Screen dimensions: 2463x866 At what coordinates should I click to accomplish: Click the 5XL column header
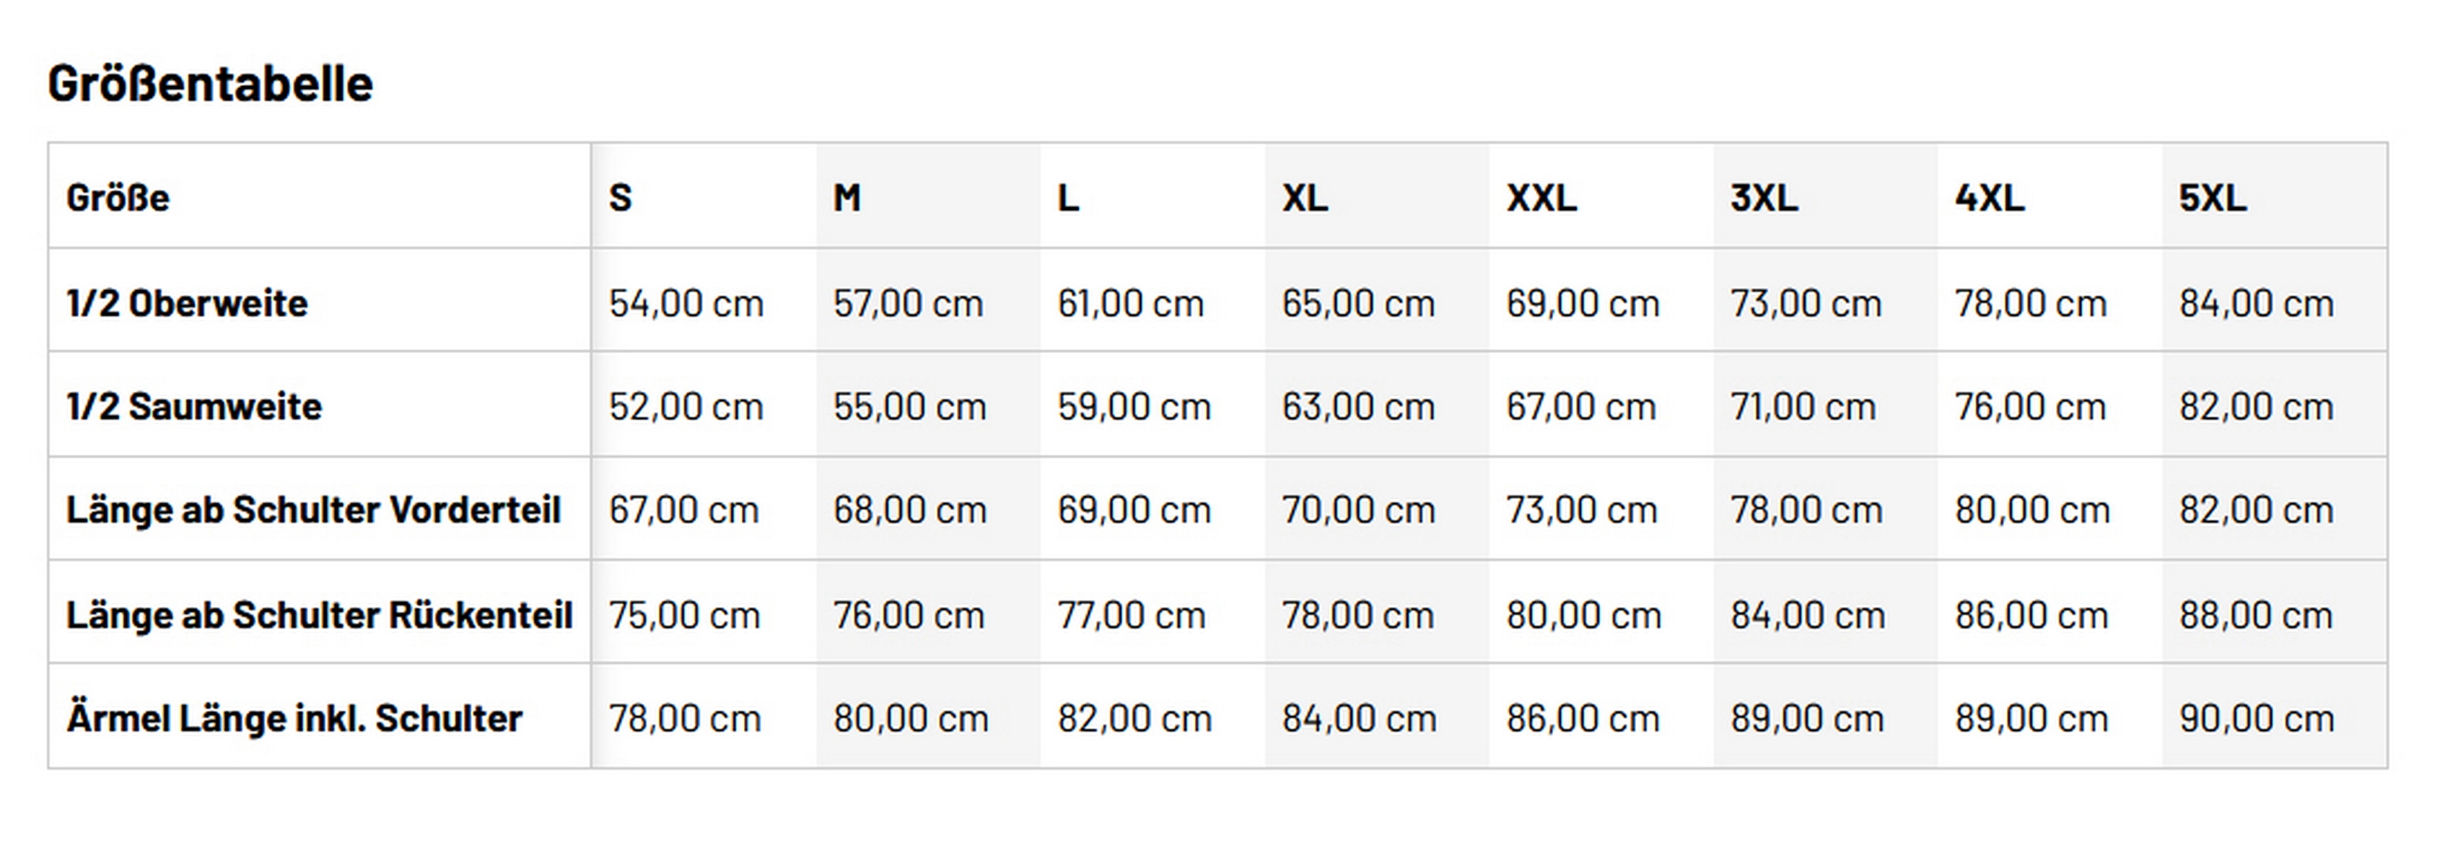pyautogui.click(x=2213, y=198)
